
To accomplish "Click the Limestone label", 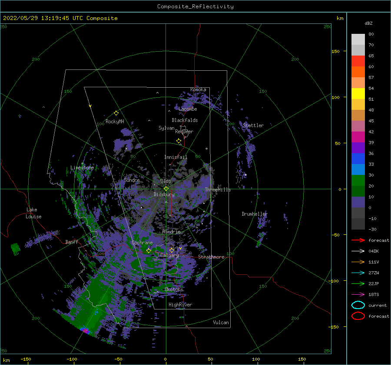I will point(82,168).
